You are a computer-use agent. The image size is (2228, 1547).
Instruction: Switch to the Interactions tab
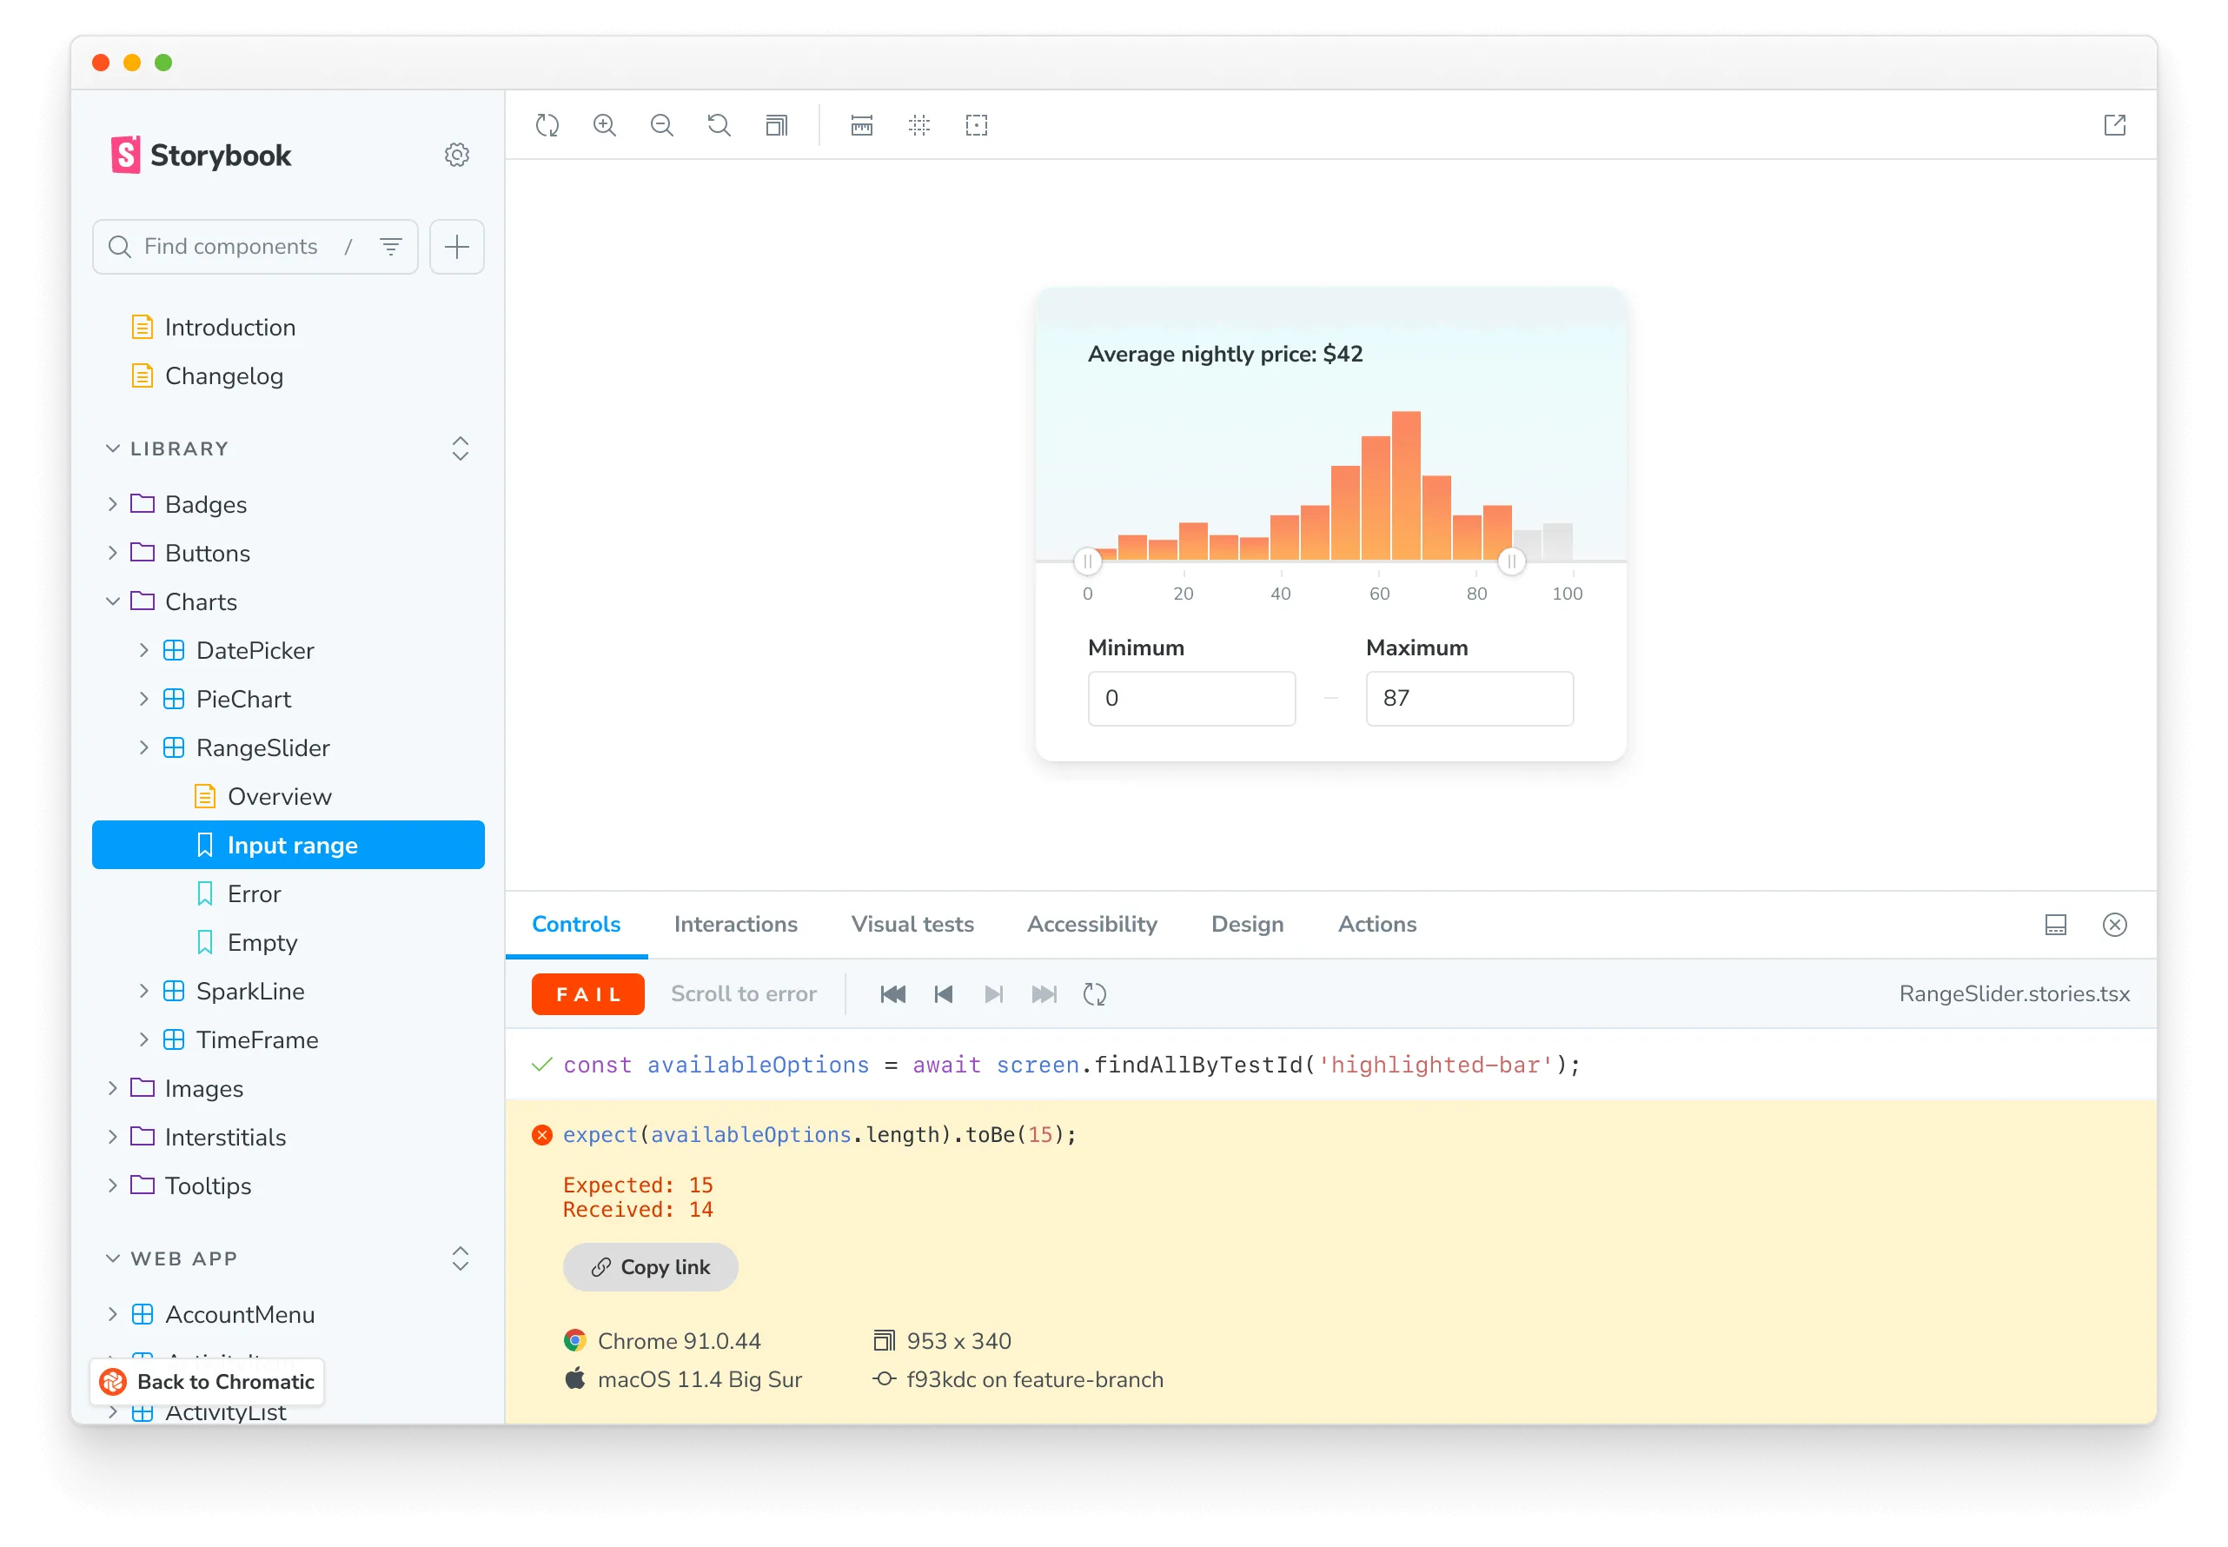pyautogui.click(x=735, y=924)
